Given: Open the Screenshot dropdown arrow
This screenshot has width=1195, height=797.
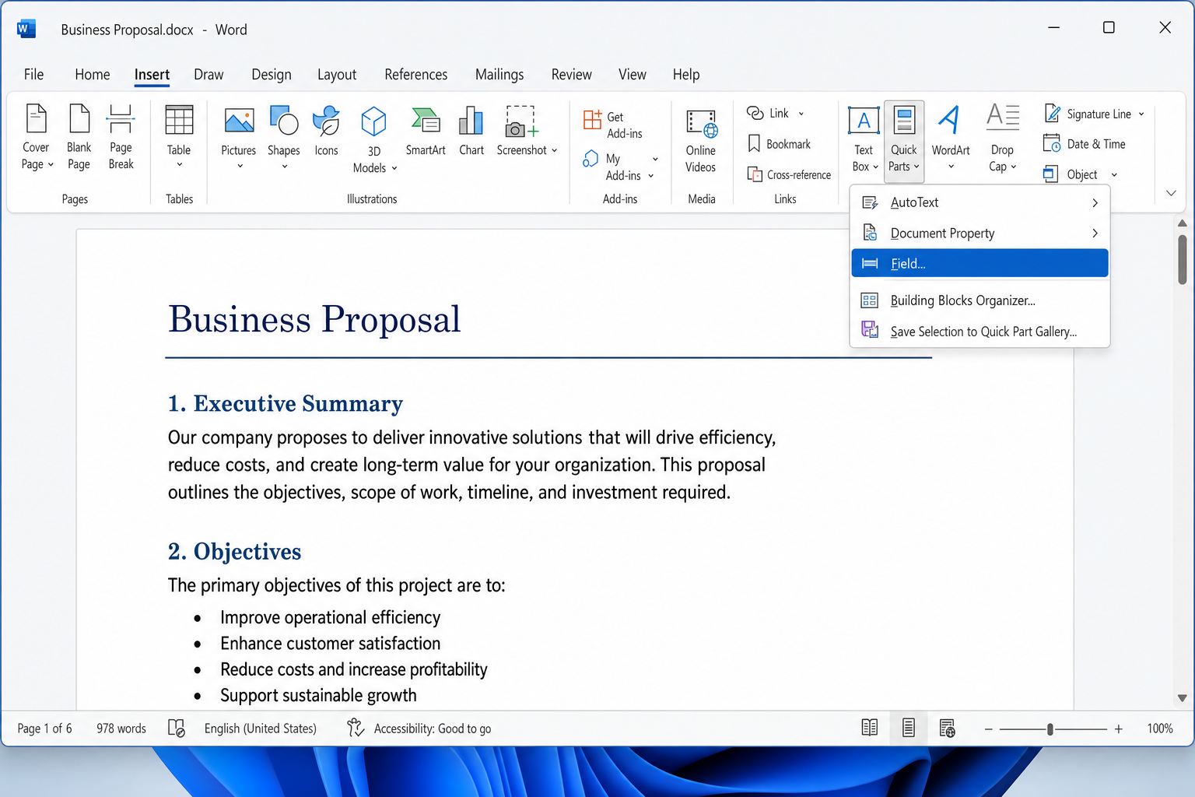Looking at the screenshot, I should tap(554, 150).
